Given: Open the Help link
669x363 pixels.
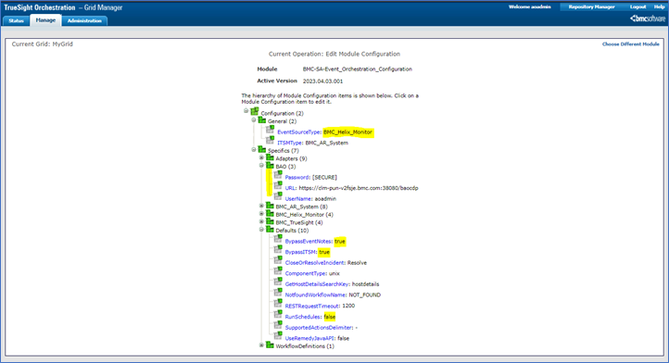Looking at the screenshot, I should tap(659, 6).
